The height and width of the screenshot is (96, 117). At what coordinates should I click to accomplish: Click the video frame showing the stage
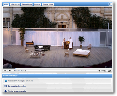click(57, 37)
